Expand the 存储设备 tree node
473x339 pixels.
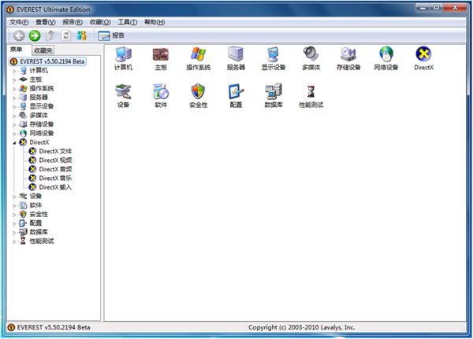(14, 124)
